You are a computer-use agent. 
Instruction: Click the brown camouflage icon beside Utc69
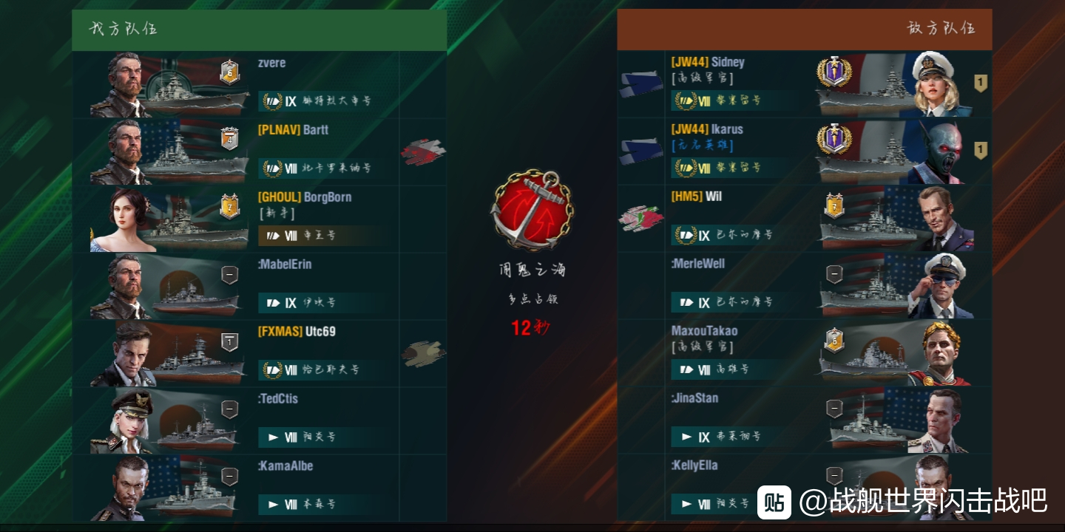(424, 353)
